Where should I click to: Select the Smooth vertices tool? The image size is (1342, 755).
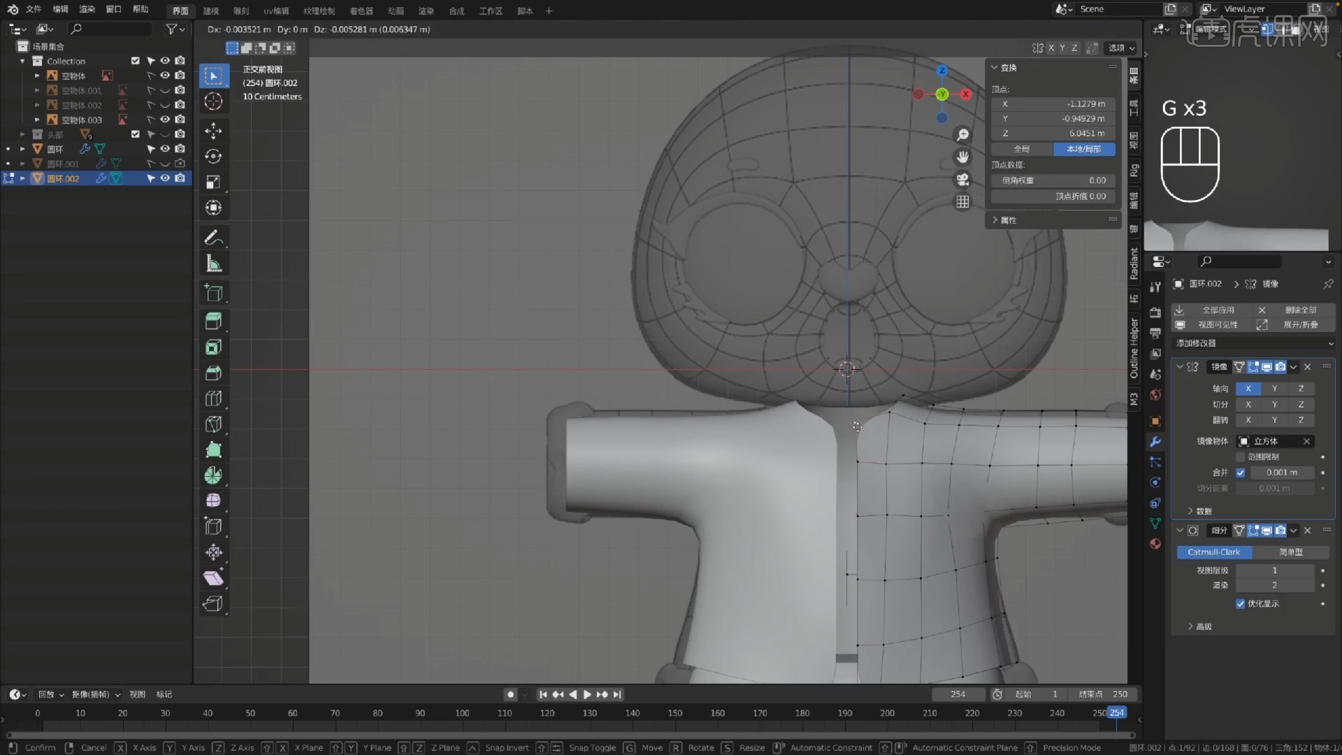point(214,501)
